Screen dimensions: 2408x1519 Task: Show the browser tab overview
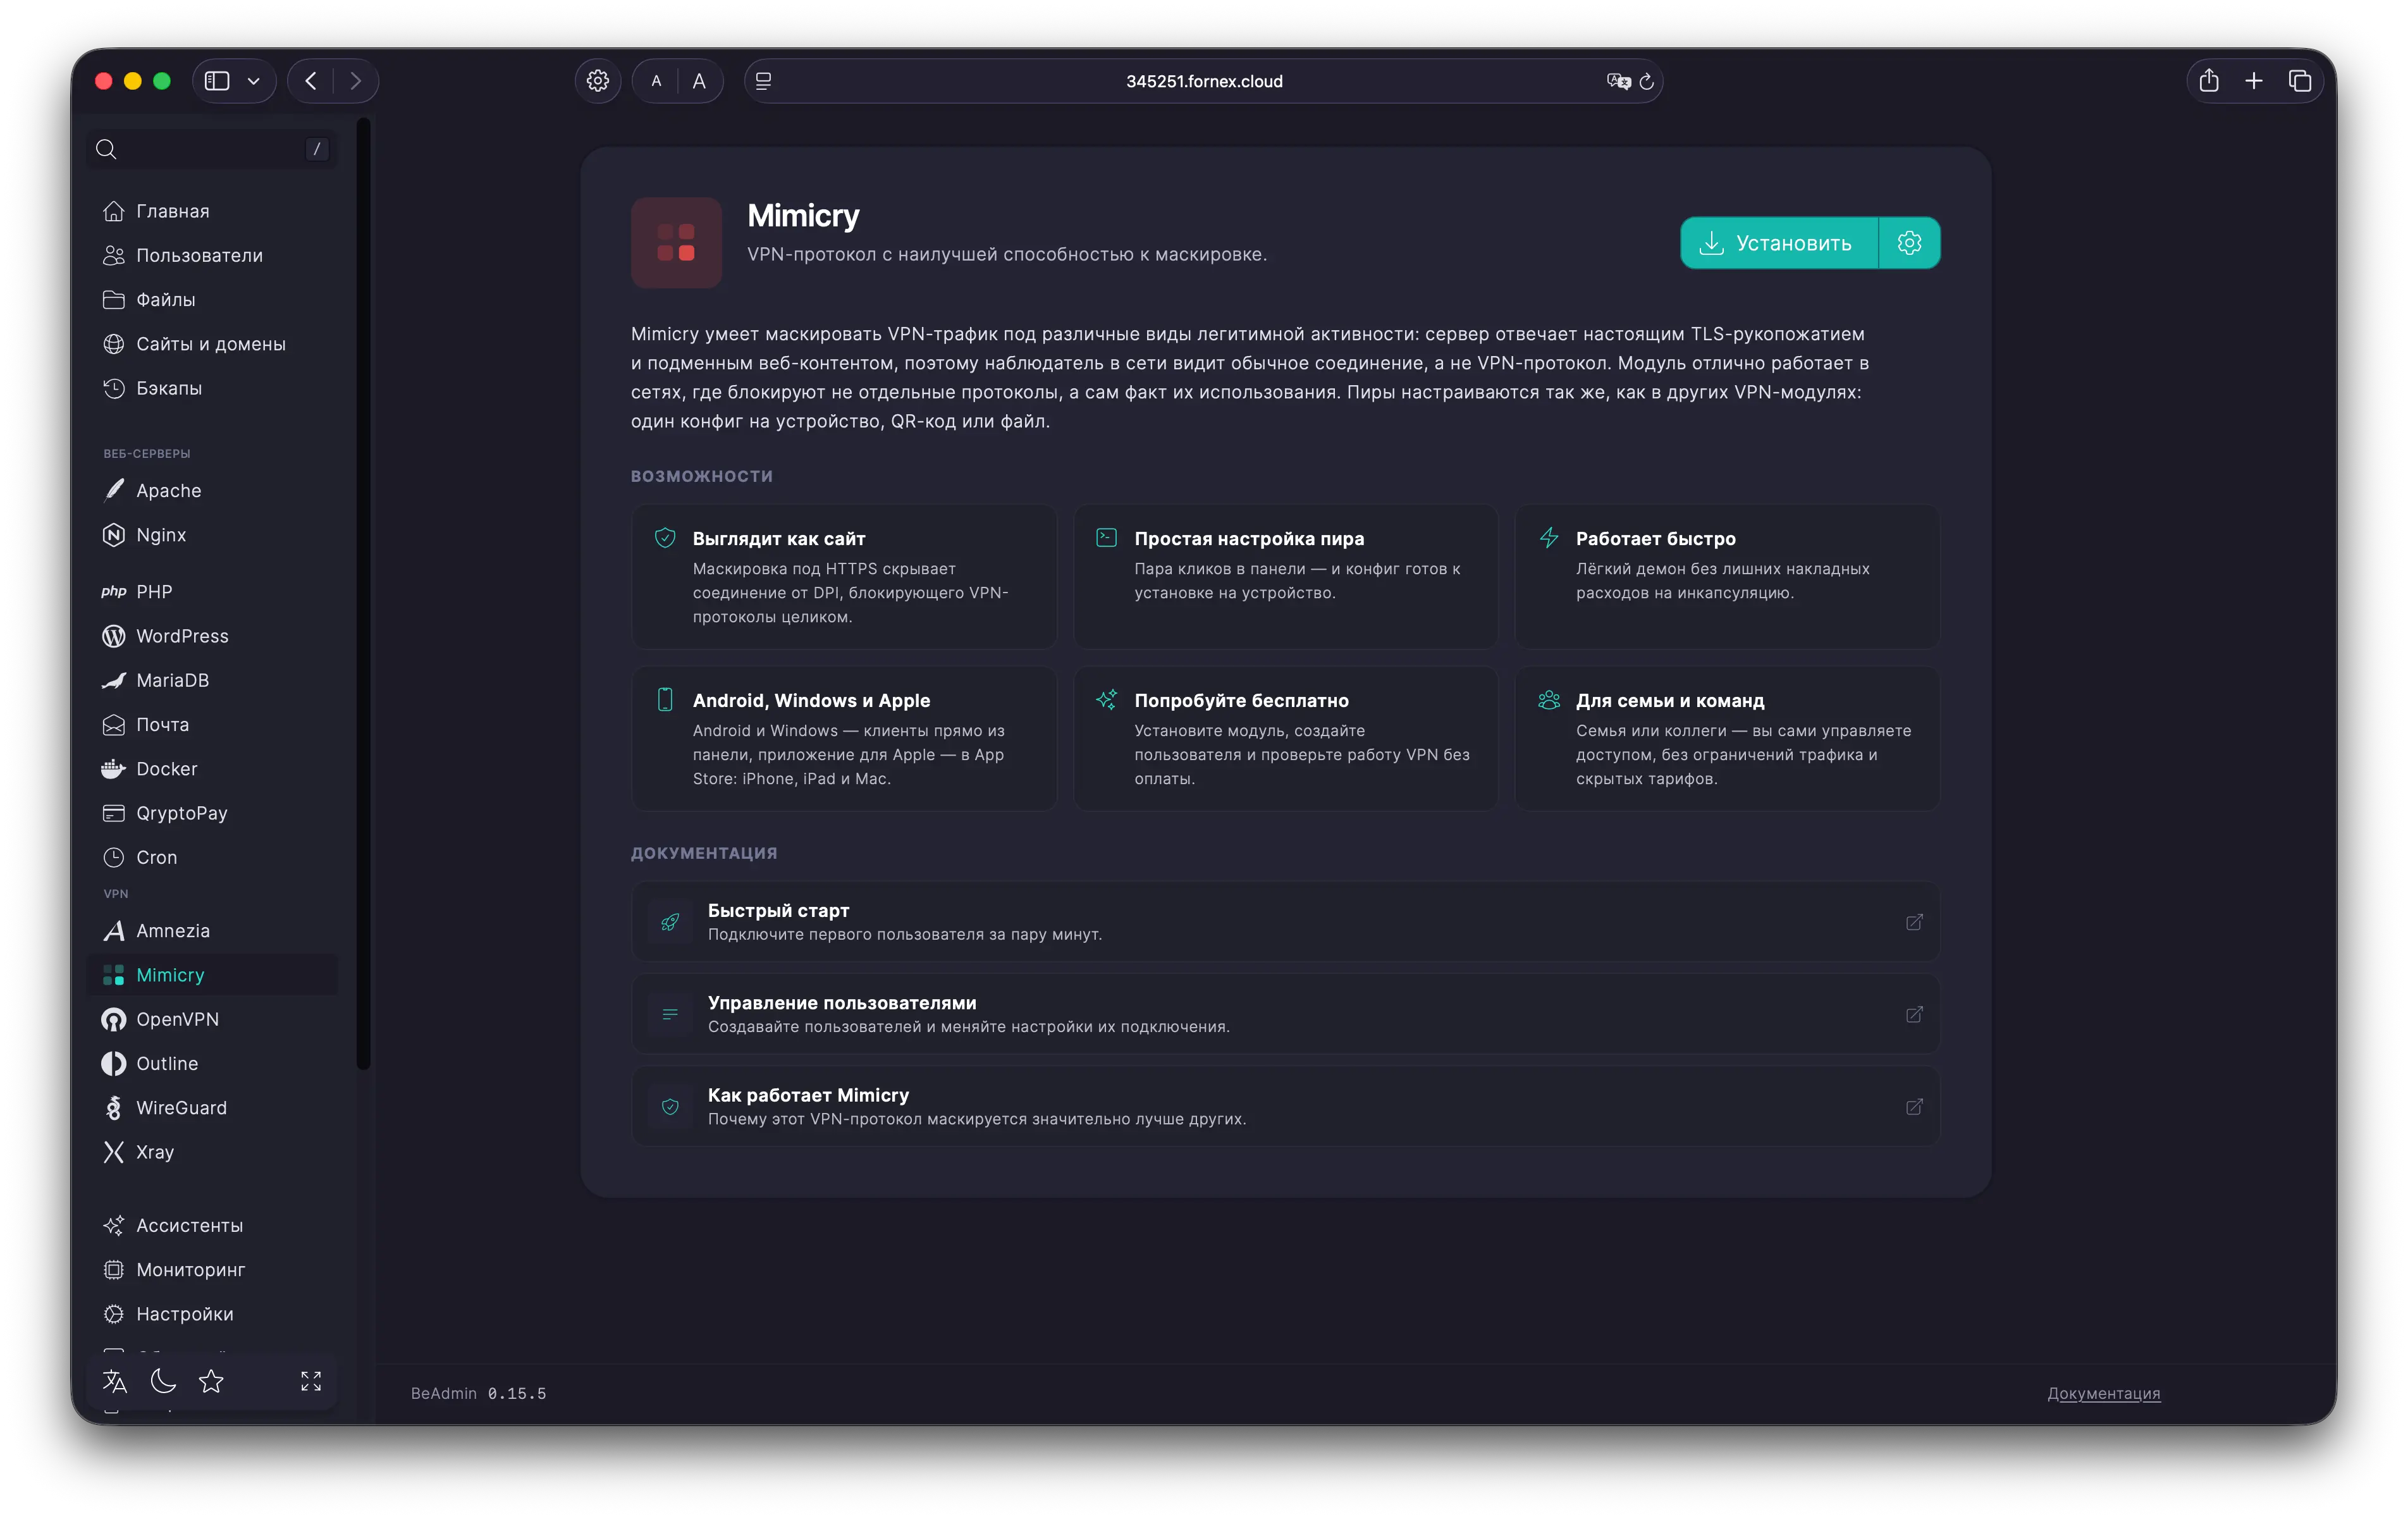[x=2299, y=81]
